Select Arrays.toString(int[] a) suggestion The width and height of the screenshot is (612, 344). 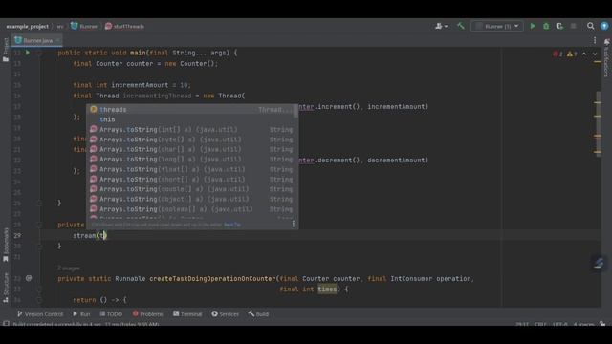point(190,130)
